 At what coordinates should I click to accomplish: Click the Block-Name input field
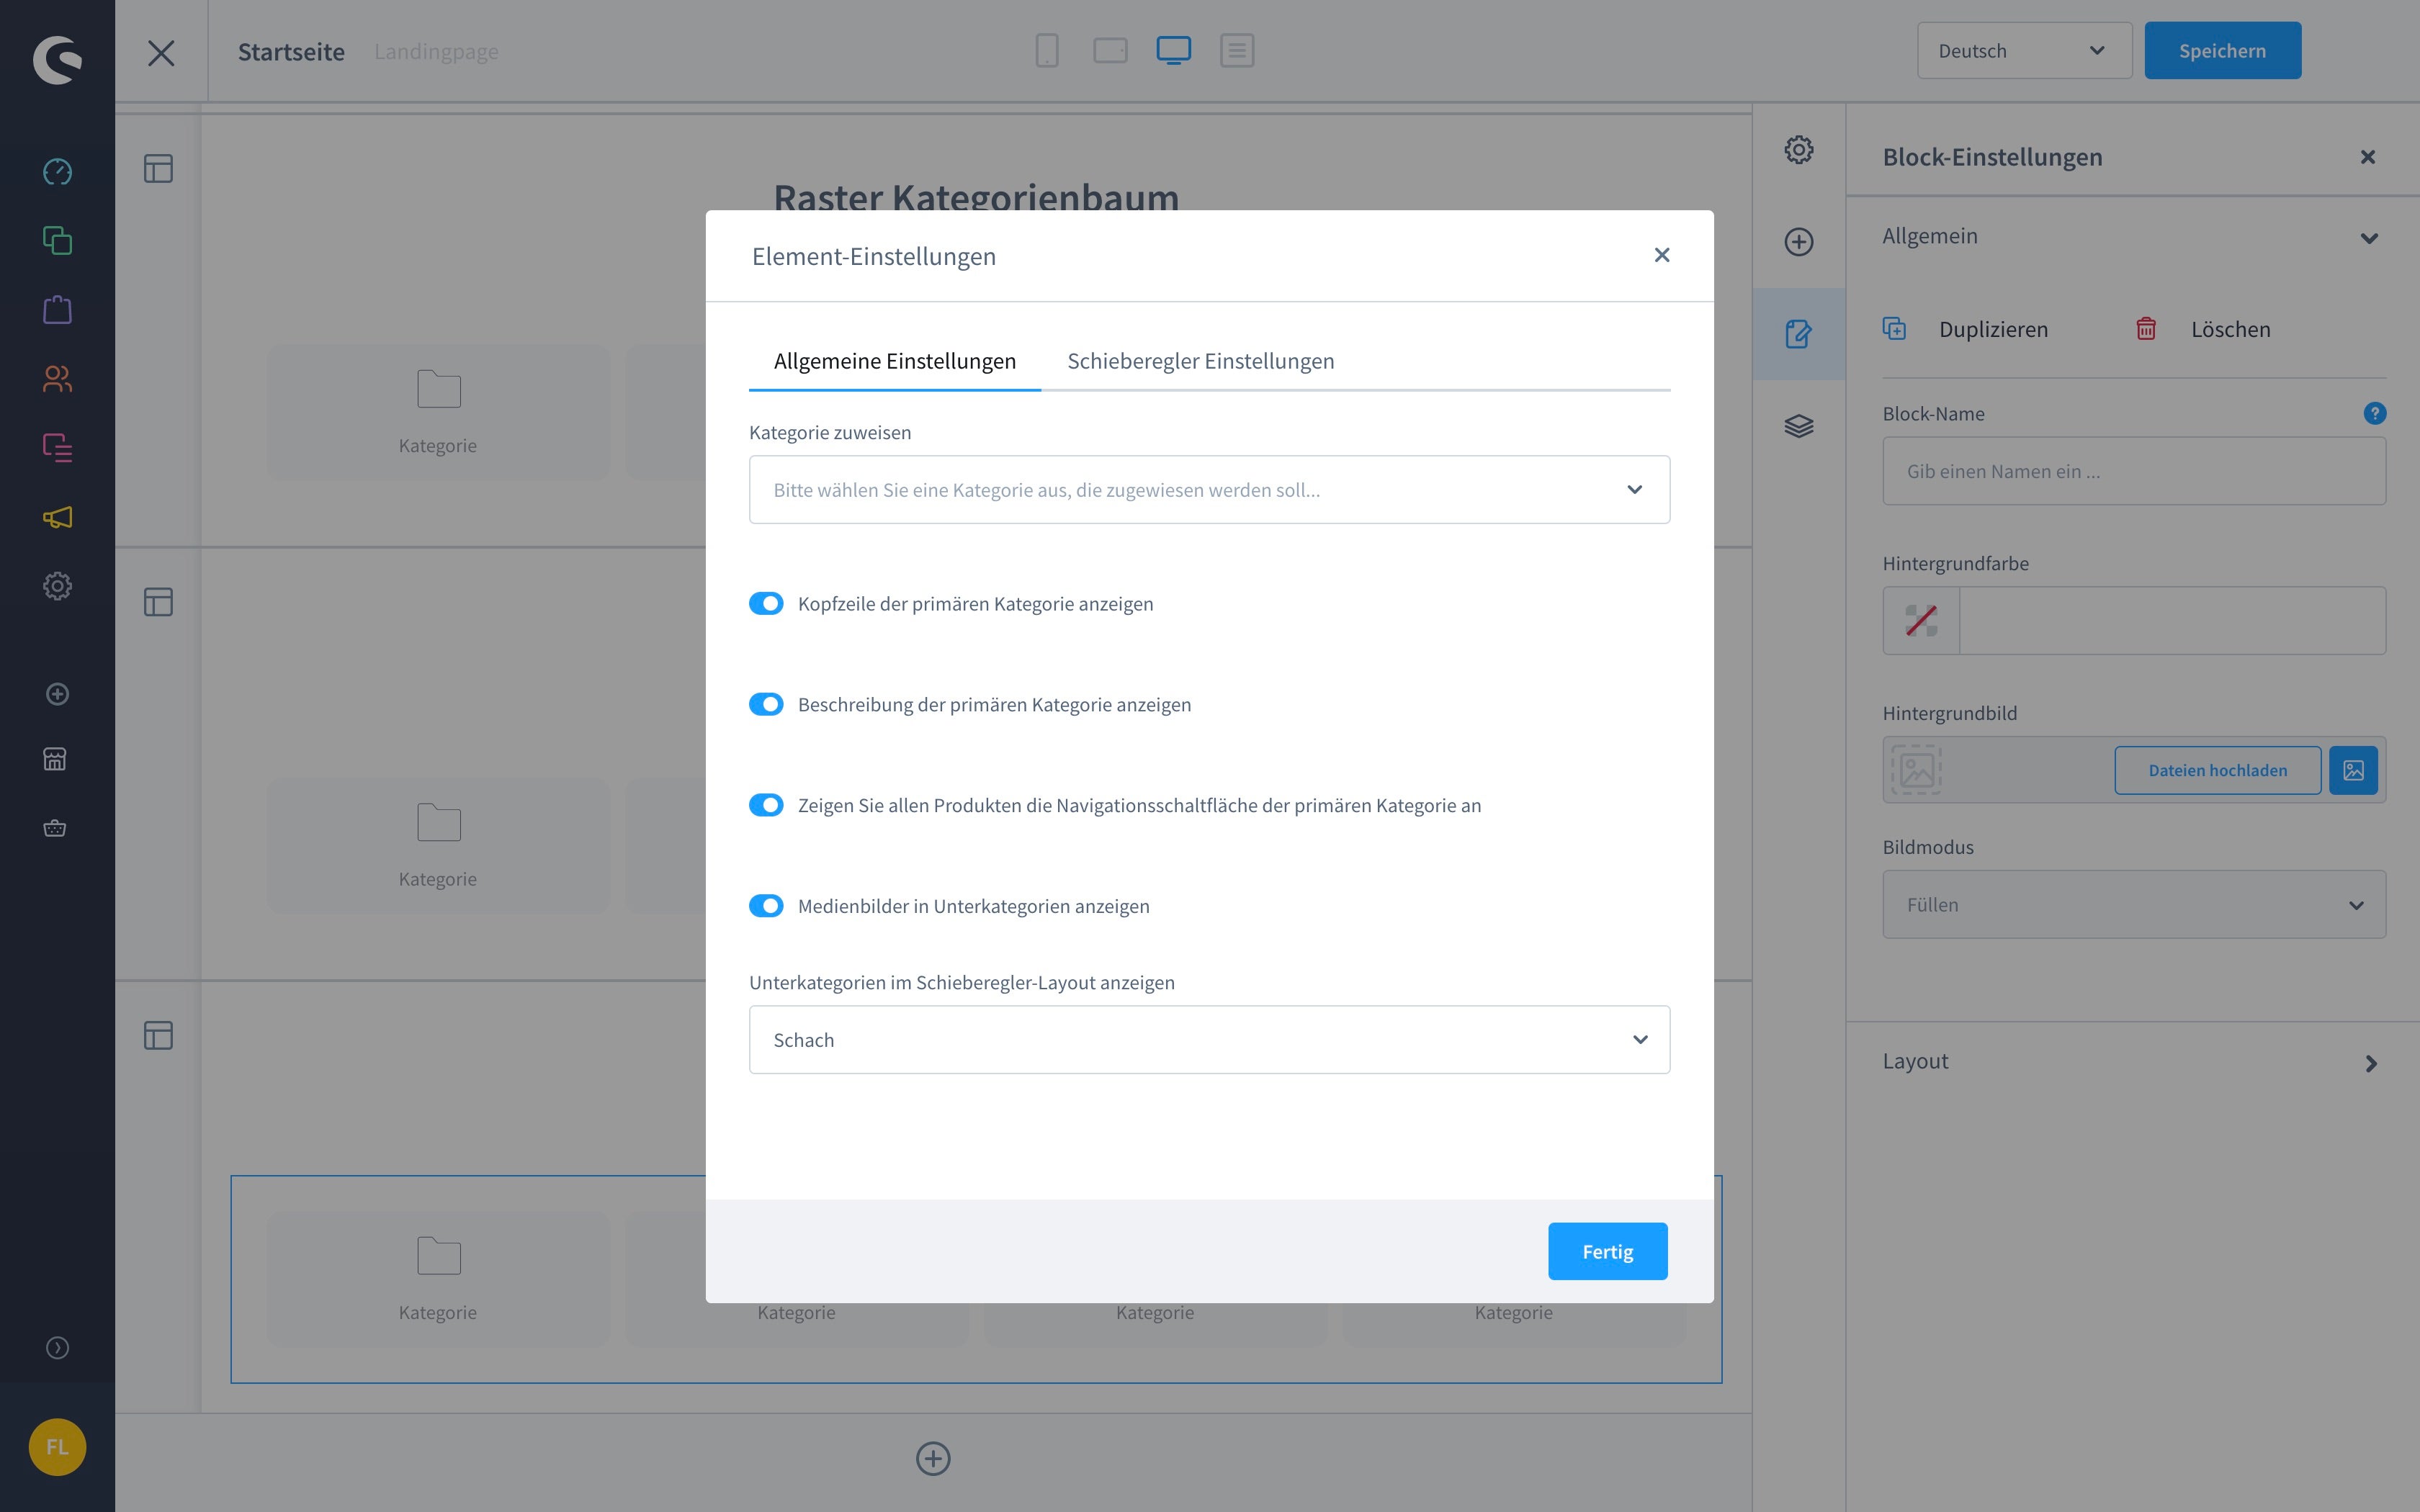coord(2134,471)
